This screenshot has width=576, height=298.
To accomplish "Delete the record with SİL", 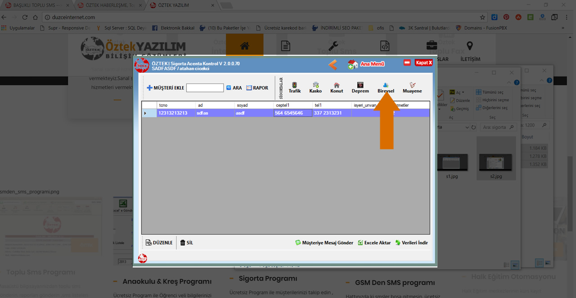I will click(186, 243).
